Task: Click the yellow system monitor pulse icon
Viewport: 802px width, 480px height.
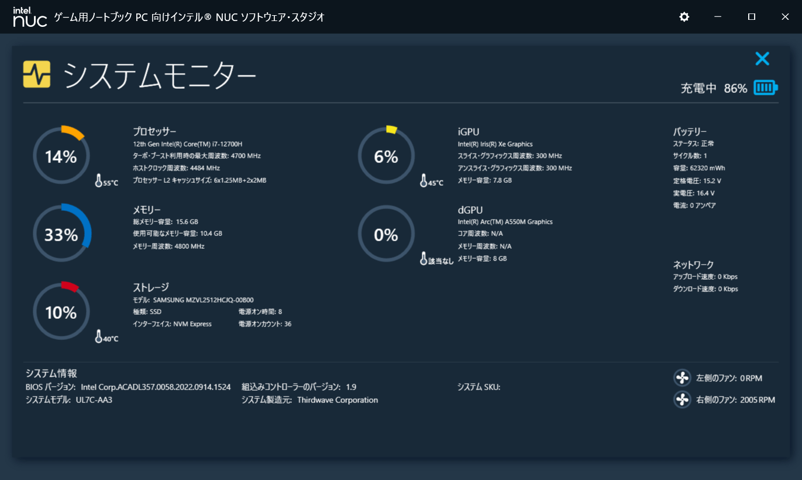Action: 37,74
